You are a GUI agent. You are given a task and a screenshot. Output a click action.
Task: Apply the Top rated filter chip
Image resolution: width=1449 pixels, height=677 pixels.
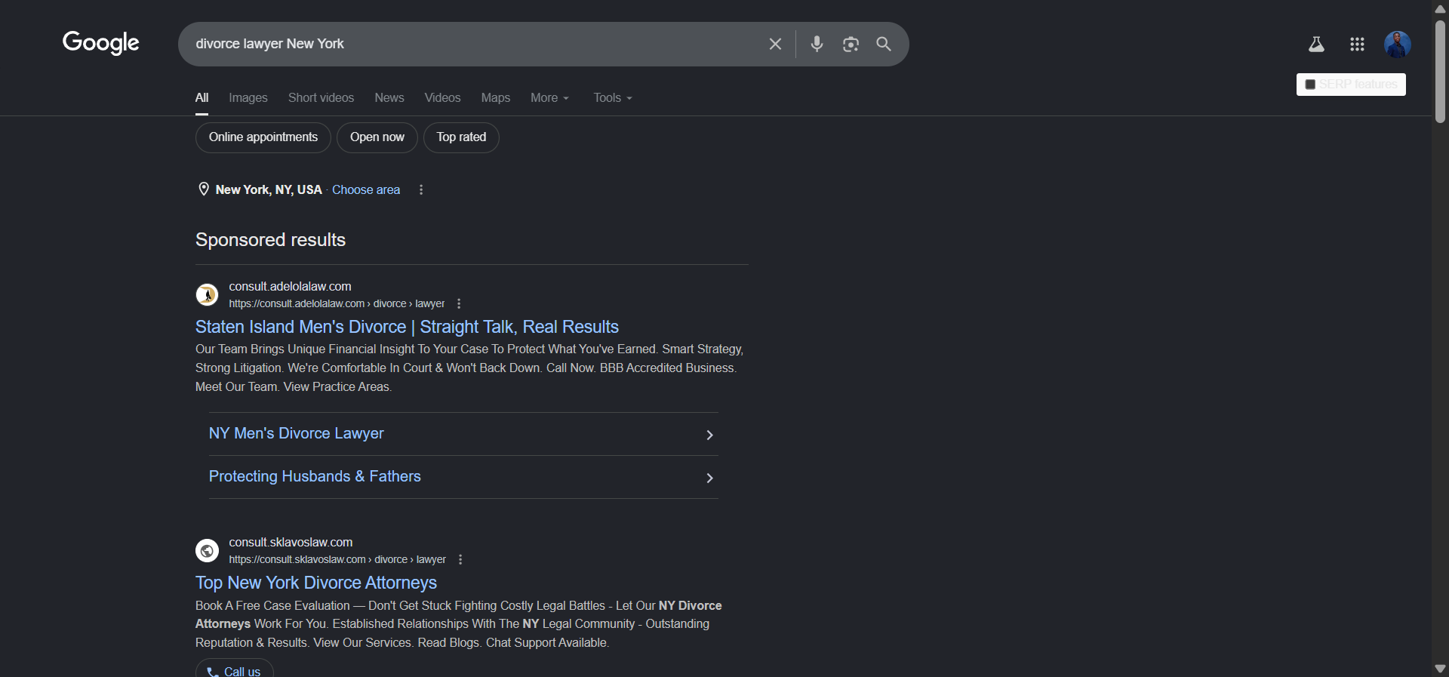(461, 137)
